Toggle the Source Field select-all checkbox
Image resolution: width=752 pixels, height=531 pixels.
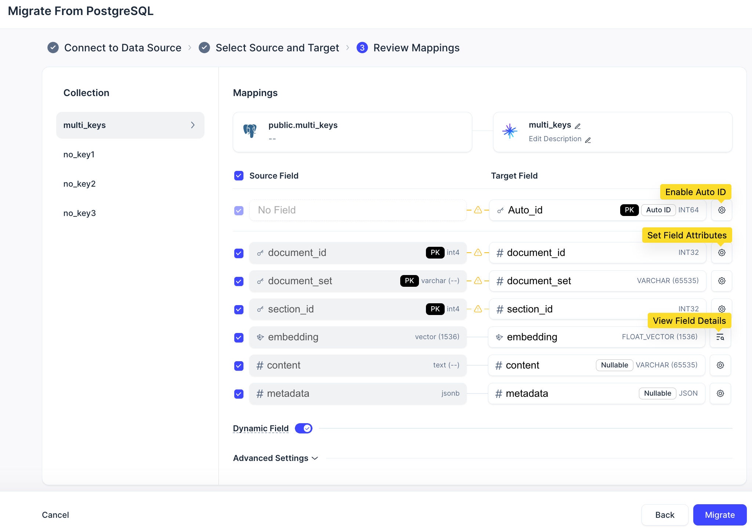click(239, 176)
